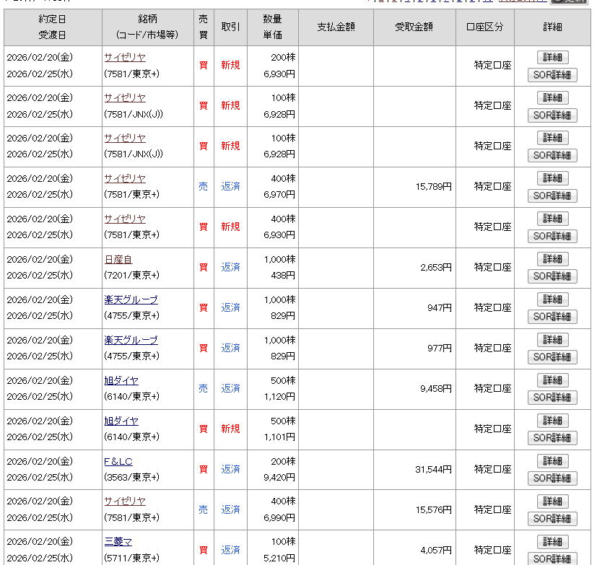Click 詳細 for 楽天グループ 977円 row
The height and width of the screenshot is (565, 597).
pyautogui.click(x=552, y=340)
